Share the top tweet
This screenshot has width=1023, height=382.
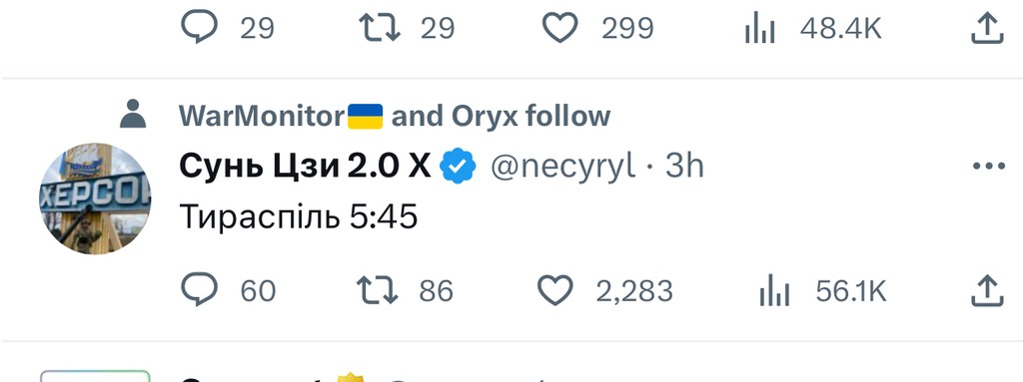tap(986, 28)
